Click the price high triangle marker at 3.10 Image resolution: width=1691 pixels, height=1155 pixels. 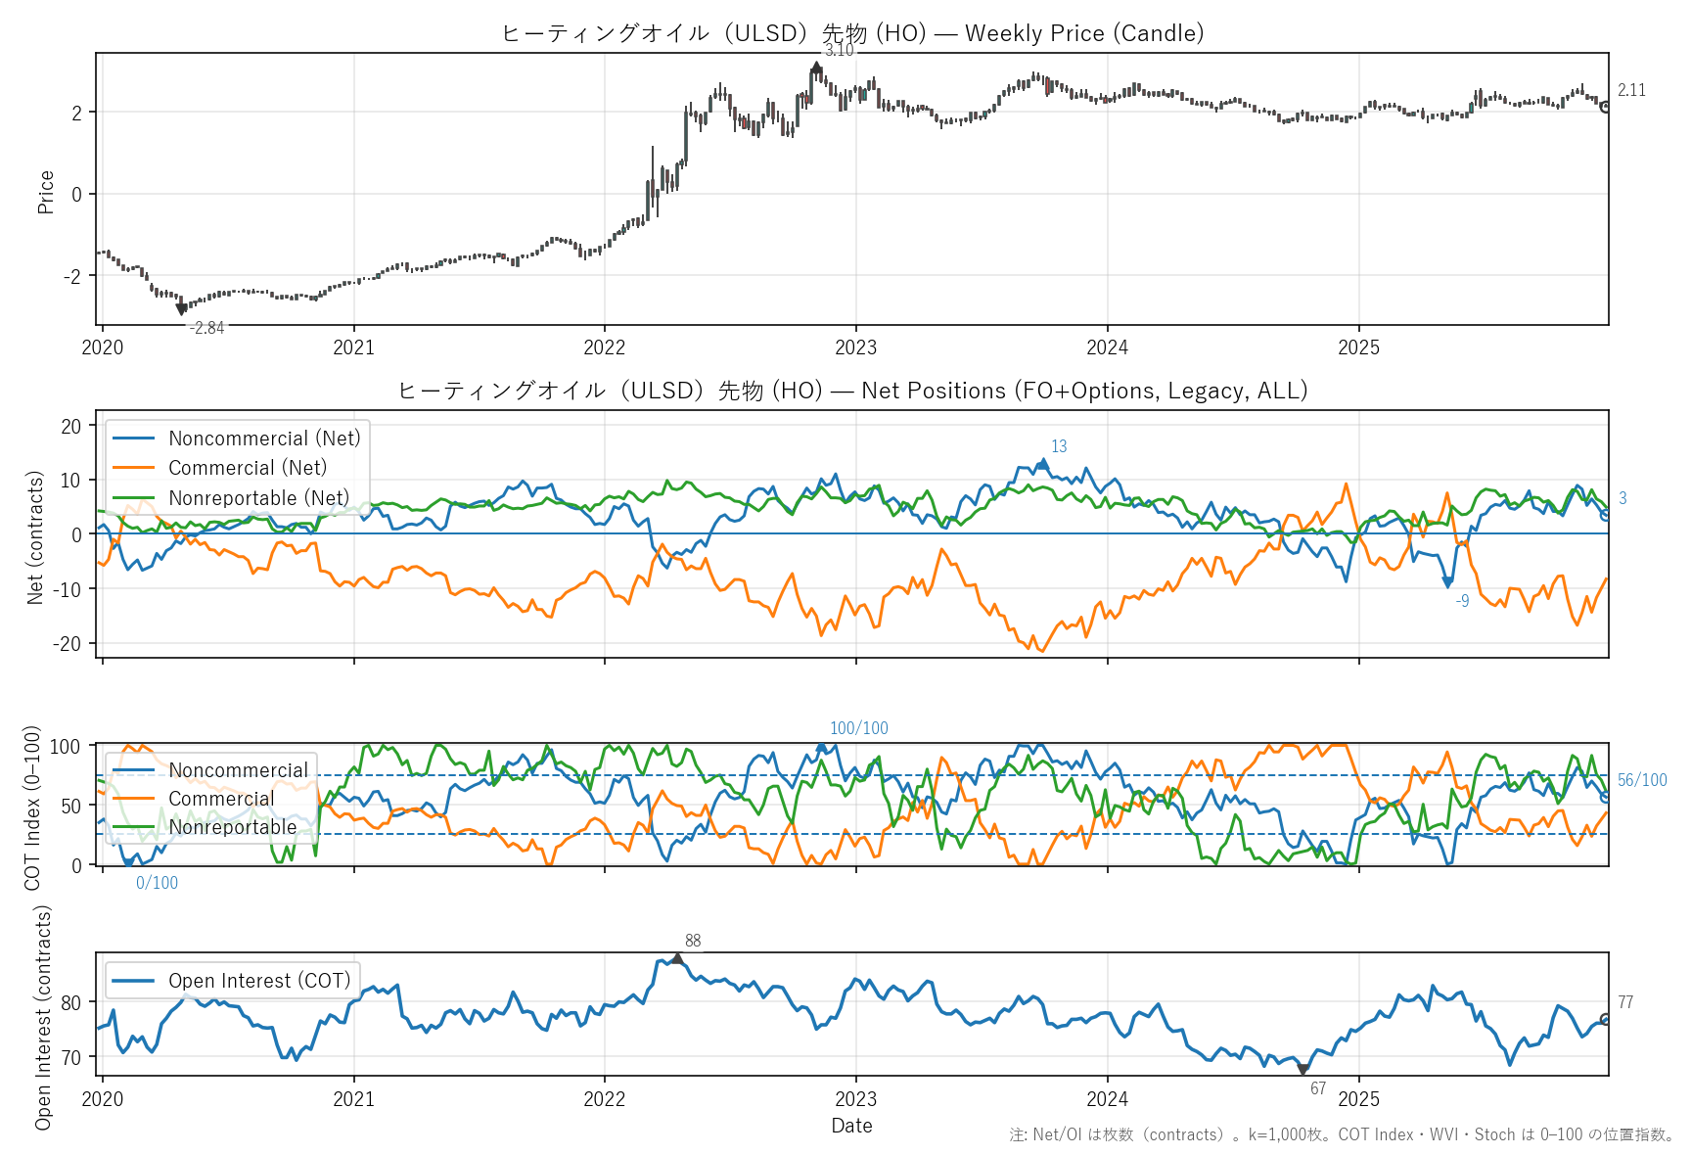816,68
